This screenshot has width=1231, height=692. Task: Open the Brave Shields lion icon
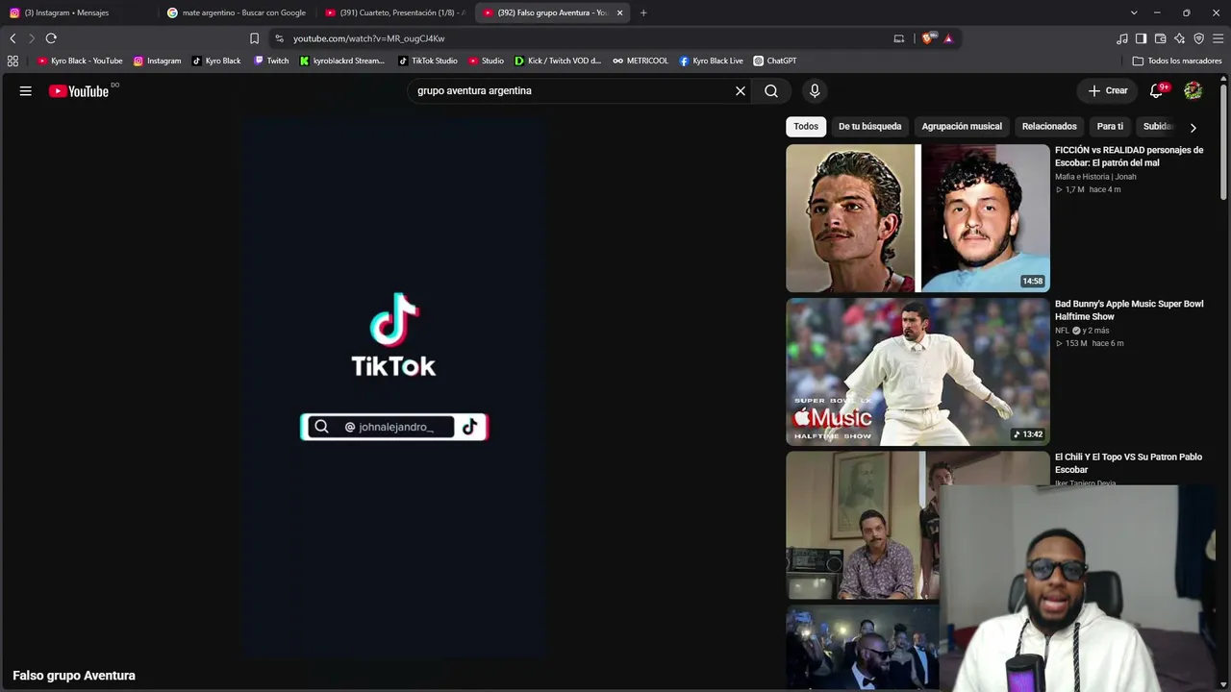tap(928, 38)
